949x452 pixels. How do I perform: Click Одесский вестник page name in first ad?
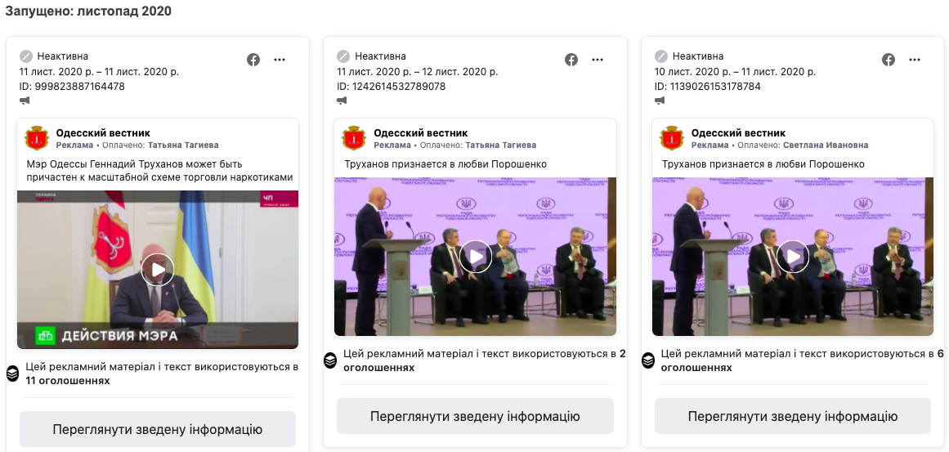coord(103,133)
